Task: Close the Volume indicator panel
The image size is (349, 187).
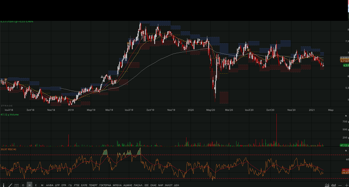Action: click(346, 114)
